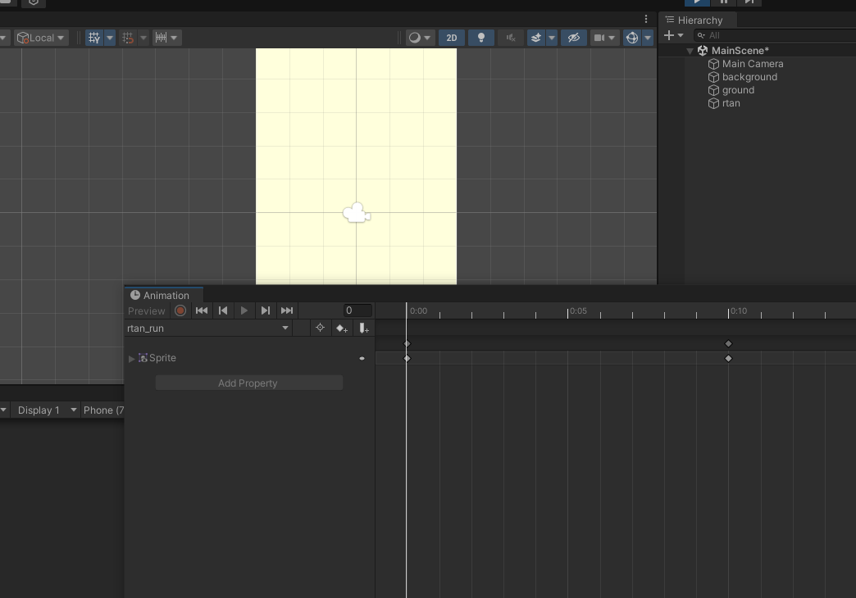Go to previous keyframe
The image size is (856, 598).
223,310
